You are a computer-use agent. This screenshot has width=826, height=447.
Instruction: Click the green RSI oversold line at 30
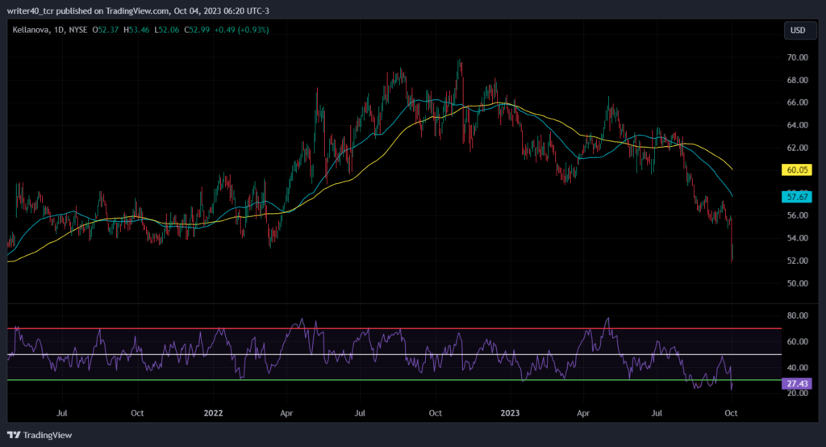(x=394, y=380)
